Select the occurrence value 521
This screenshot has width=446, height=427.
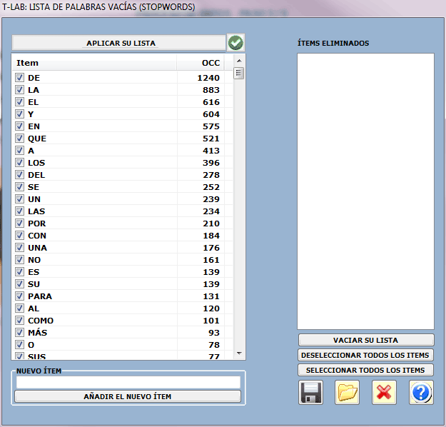tap(211, 139)
